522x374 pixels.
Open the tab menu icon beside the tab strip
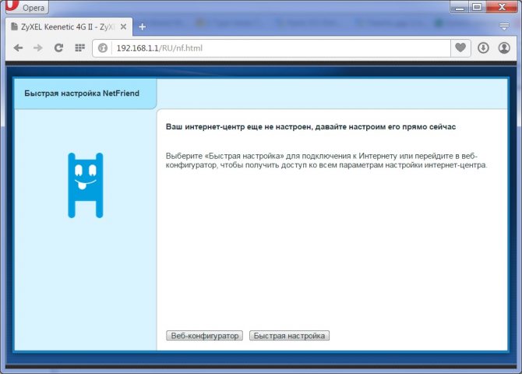[504, 26]
